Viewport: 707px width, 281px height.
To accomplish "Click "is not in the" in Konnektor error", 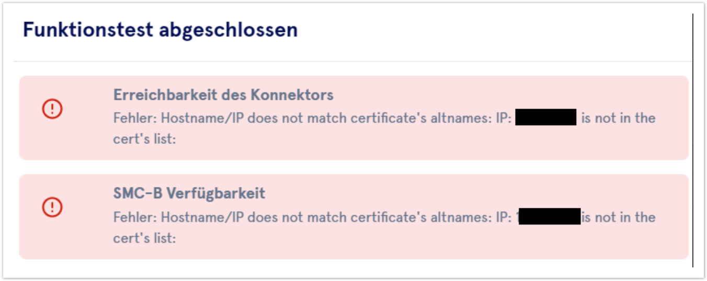I will coord(618,118).
